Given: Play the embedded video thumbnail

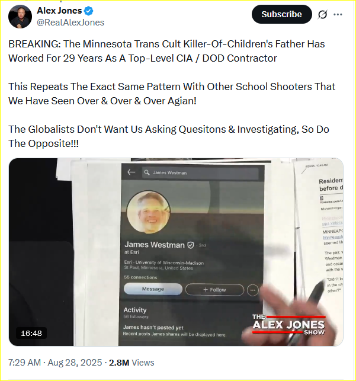Looking at the screenshot, I should pyautogui.click(x=176, y=252).
